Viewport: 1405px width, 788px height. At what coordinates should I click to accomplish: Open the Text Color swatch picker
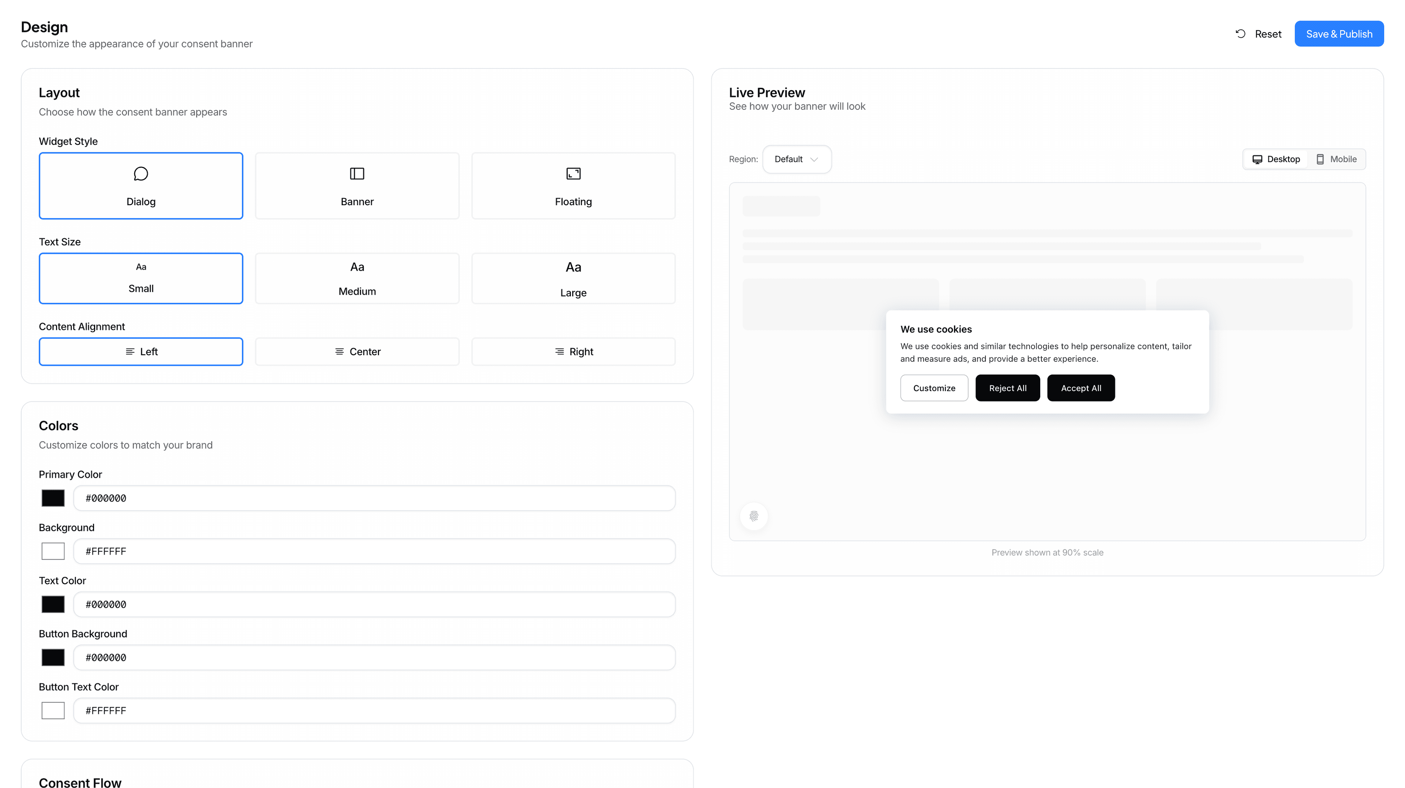coord(53,604)
